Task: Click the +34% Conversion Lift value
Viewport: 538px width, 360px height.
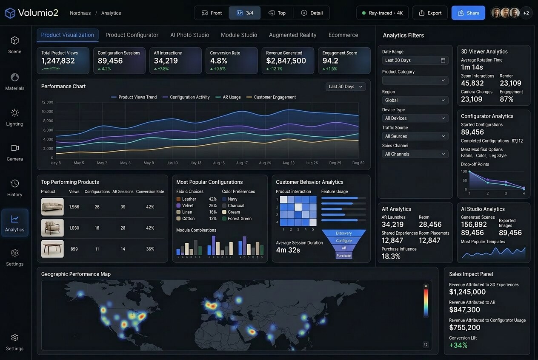Action: tap(458, 345)
